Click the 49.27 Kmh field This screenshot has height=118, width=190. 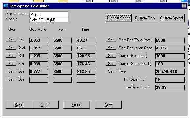click(x=86, y=40)
